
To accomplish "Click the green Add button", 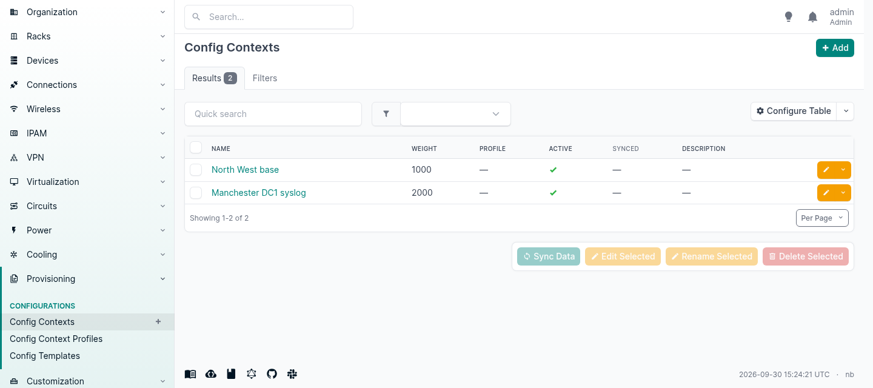I will coord(835,48).
